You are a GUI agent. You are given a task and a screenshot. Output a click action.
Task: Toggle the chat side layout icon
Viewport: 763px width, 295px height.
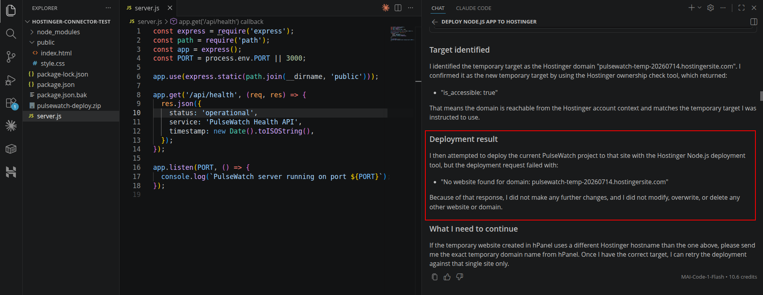(x=754, y=22)
